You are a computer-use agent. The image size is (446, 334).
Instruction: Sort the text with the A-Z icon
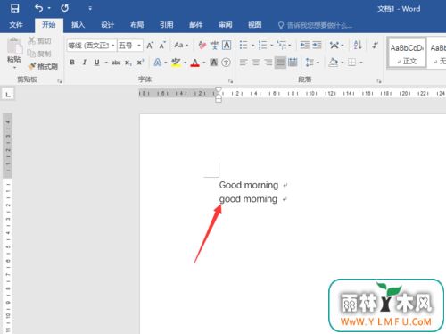coord(358,45)
